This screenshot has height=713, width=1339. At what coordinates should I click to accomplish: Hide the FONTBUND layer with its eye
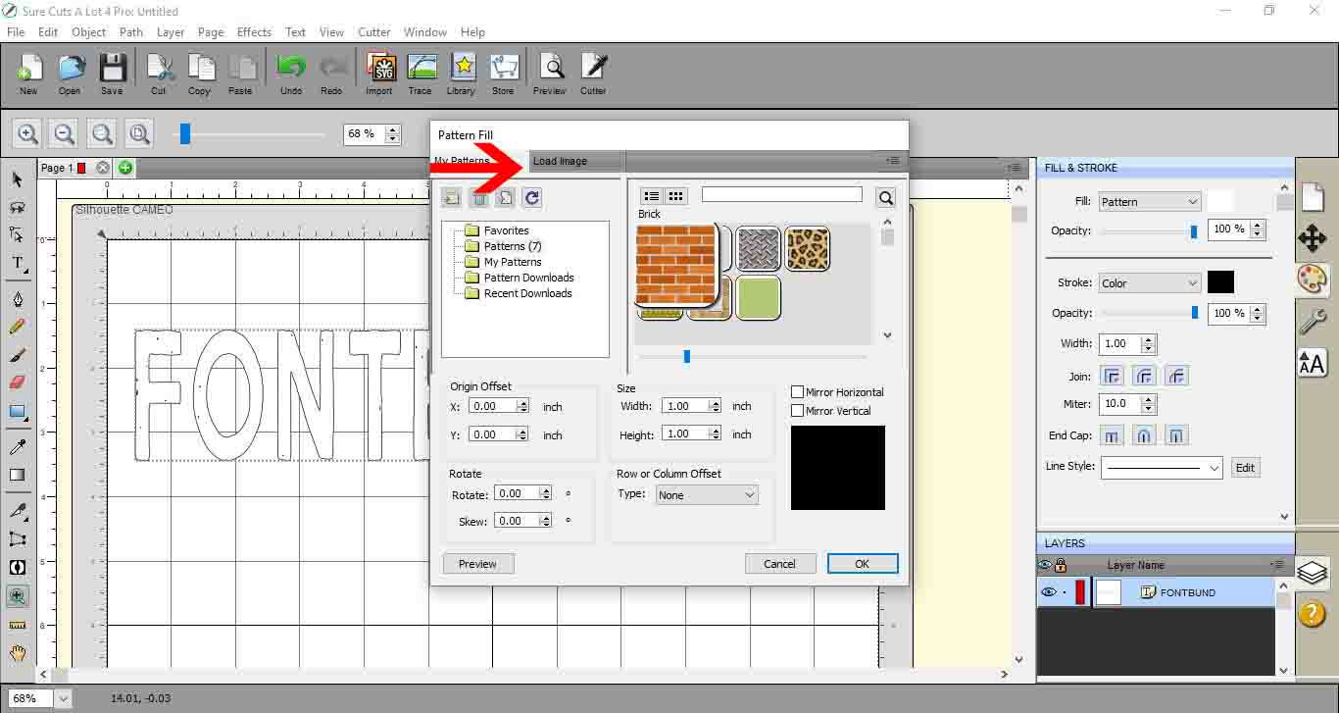pyautogui.click(x=1048, y=592)
